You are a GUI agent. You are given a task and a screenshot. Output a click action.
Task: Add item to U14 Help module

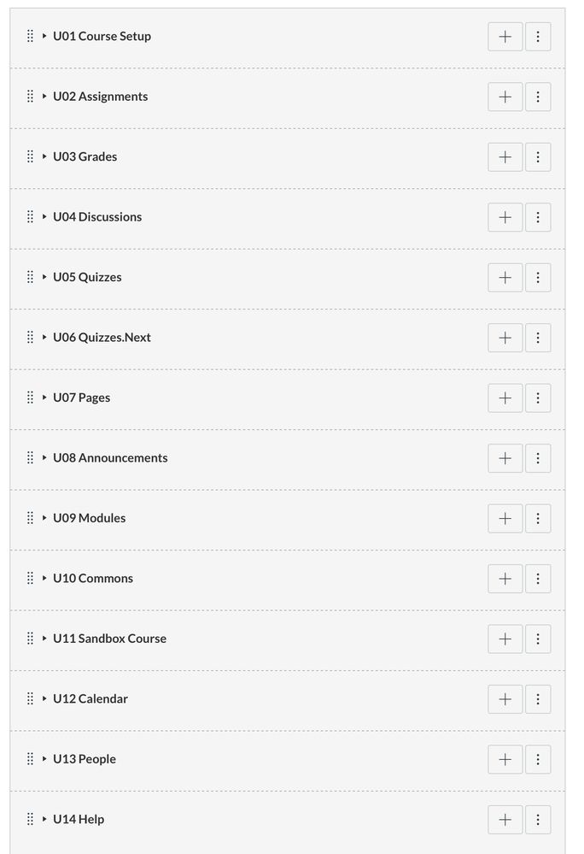pos(505,820)
